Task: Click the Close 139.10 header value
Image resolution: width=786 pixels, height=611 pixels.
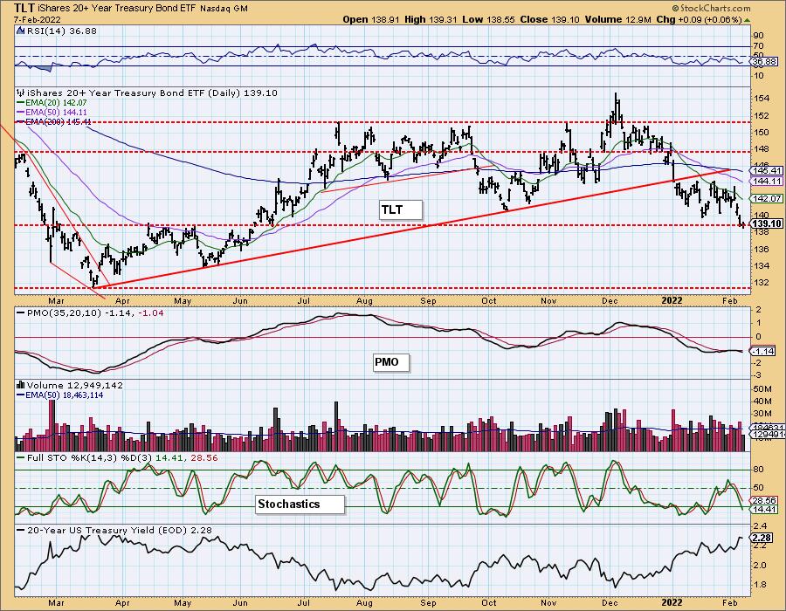Action: point(549,19)
